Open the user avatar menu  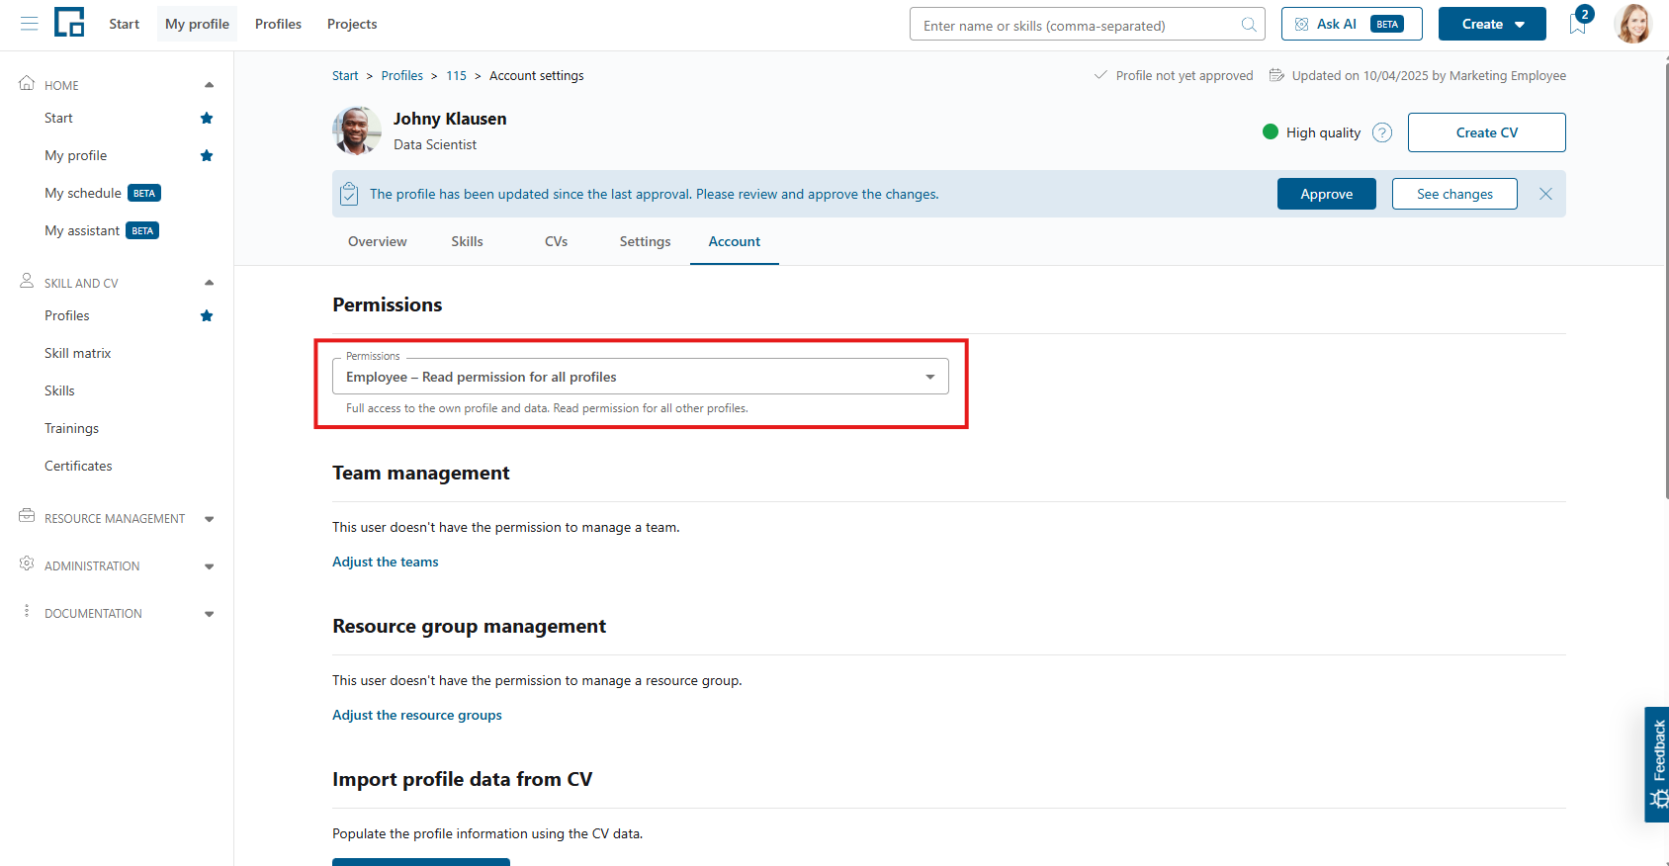point(1633,24)
